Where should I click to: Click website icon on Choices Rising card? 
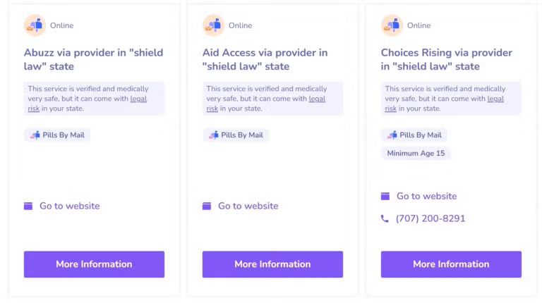385,196
